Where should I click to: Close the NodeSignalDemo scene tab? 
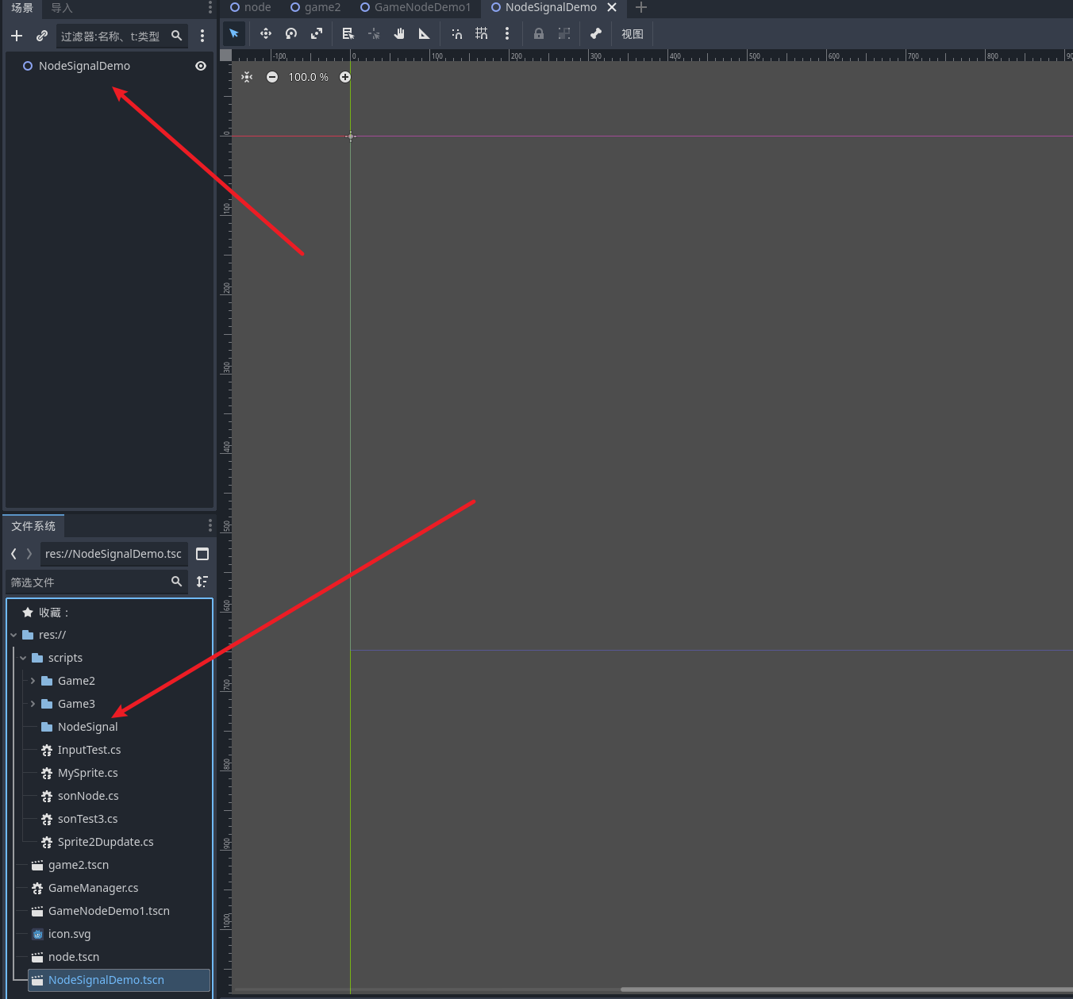click(612, 7)
